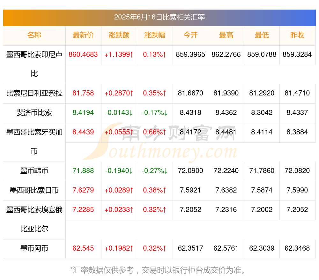Select the latest price 860.4683
Screen dimensions: 319x280
[x=83, y=55]
